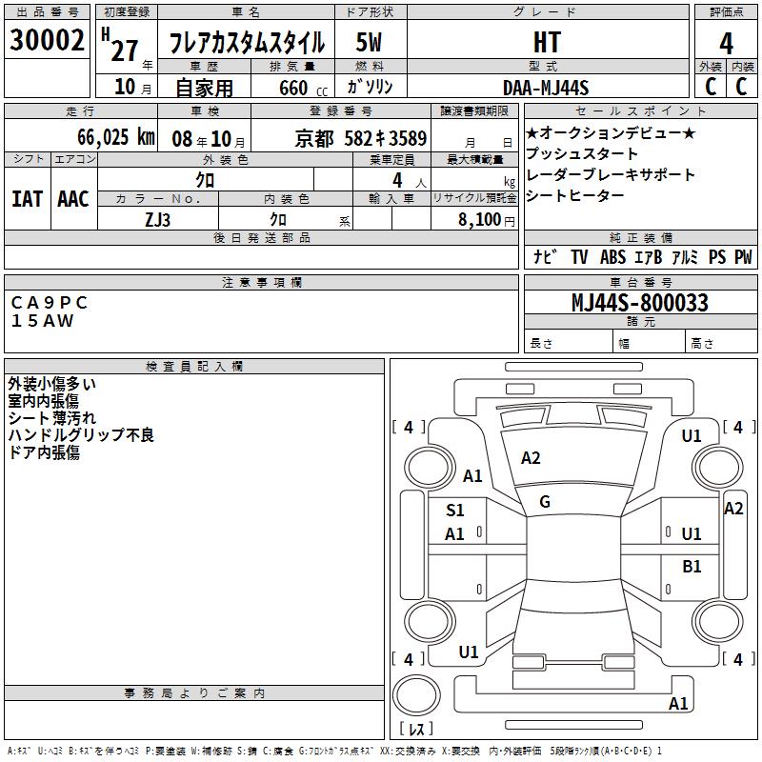Screen dimensions: 762x762
Task: Click the front-left wheel circle in diagram
Action: point(430,468)
